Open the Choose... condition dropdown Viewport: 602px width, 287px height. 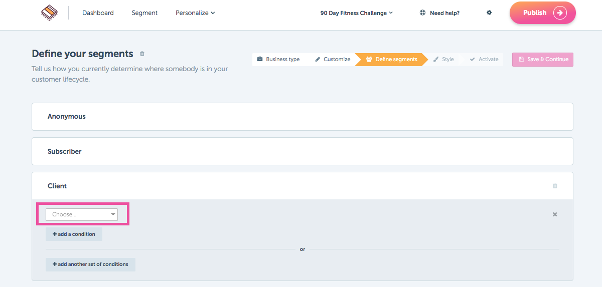(82, 214)
